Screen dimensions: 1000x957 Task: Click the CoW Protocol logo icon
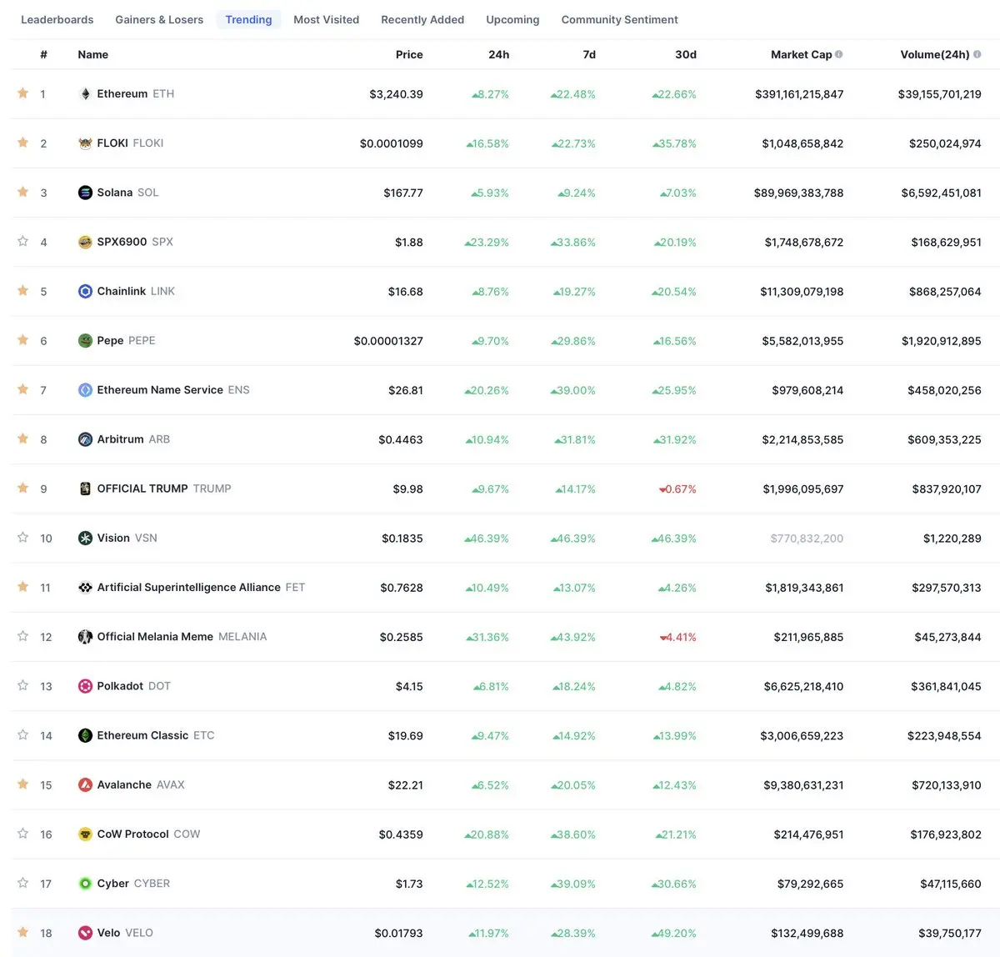tap(85, 834)
